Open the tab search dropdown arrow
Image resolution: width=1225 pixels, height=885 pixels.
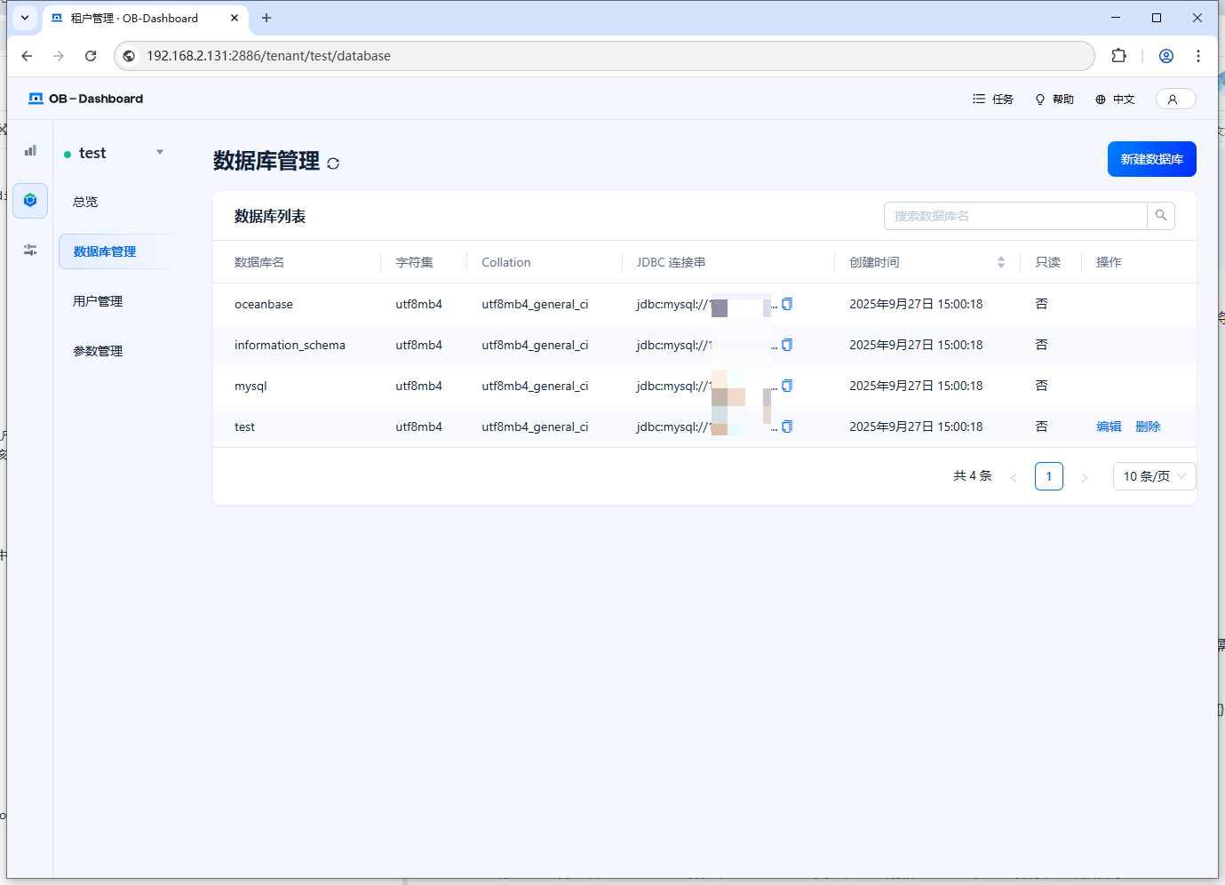25,18
